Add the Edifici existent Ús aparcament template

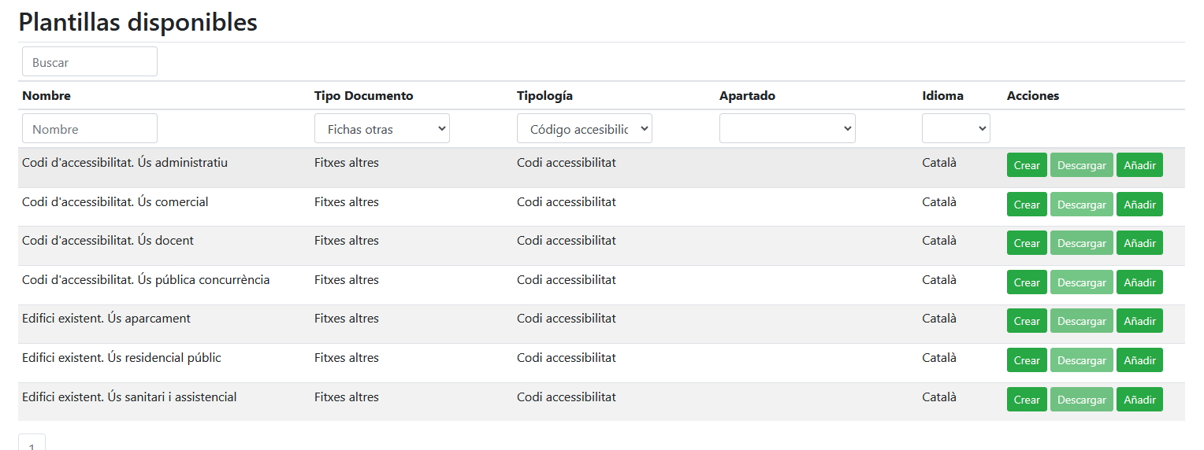(1139, 321)
